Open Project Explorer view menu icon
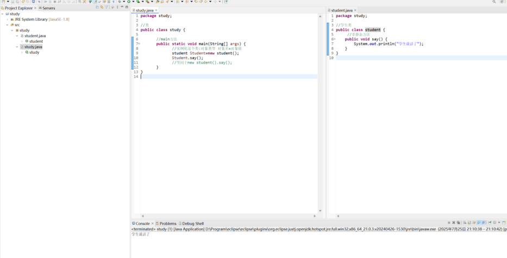This screenshot has width=507, height=258. pyautogui.click(x=117, y=7)
